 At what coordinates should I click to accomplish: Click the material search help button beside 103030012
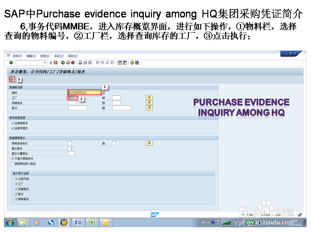pyautogui.click(x=104, y=92)
